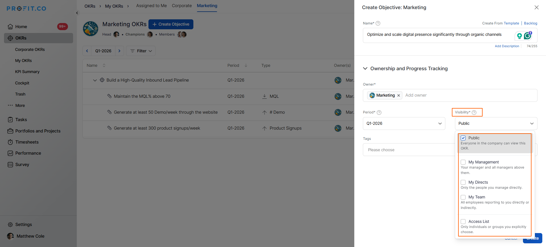
Task: Click the Home icon in sidebar
Action: 10,27
